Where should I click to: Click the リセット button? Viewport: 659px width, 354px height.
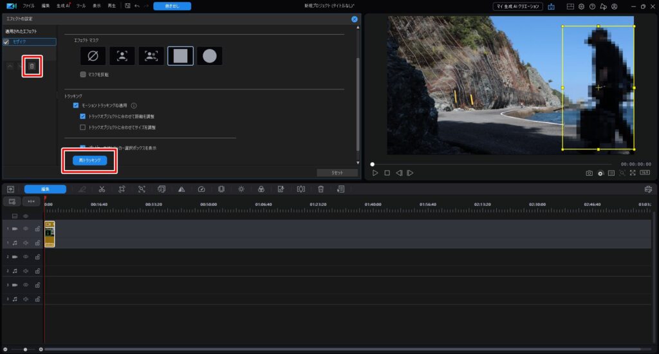point(336,172)
